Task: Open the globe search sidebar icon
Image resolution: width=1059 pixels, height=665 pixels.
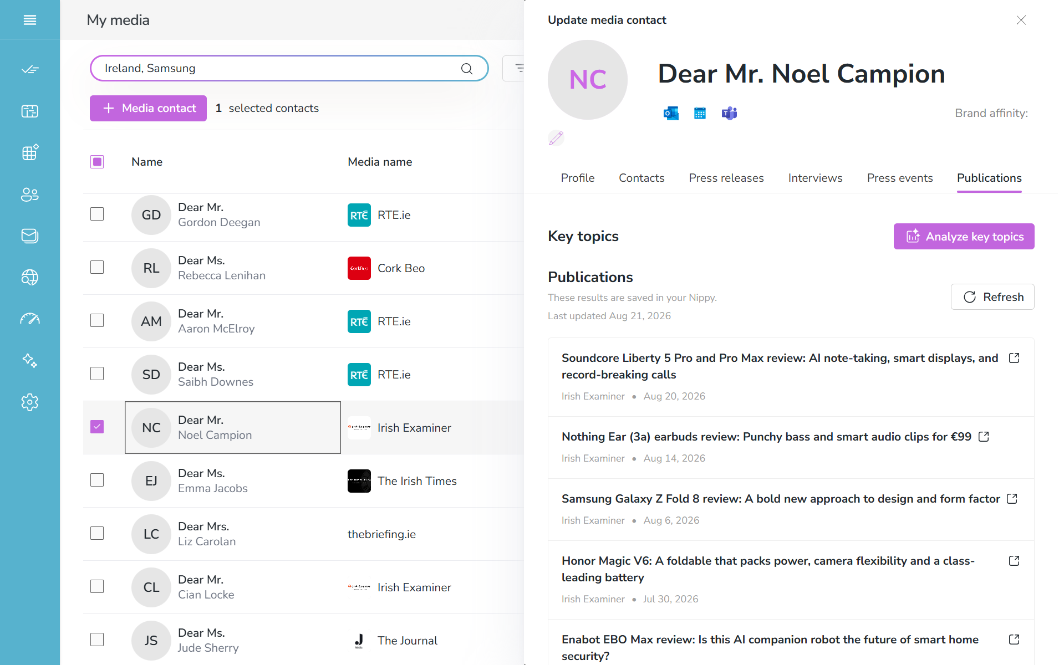Action: [x=30, y=277]
